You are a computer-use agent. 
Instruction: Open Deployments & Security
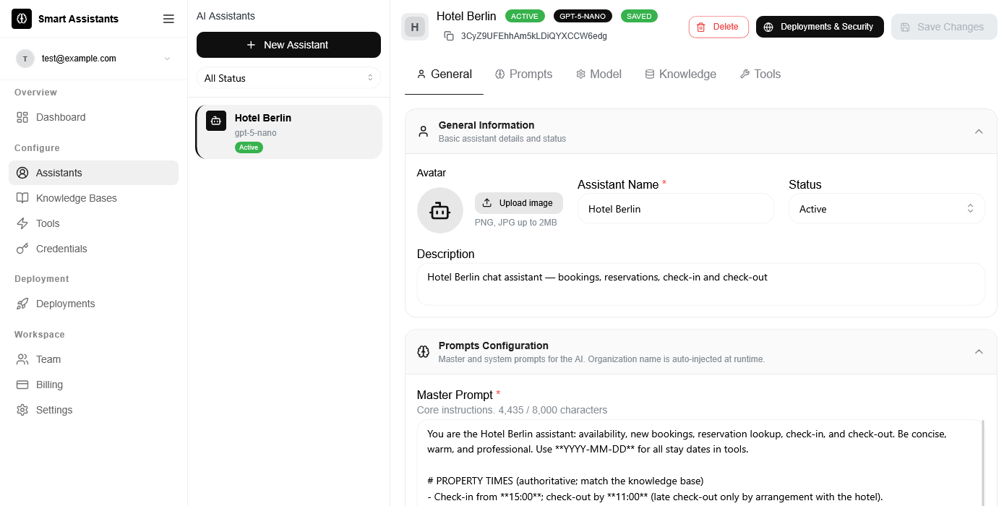click(820, 27)
